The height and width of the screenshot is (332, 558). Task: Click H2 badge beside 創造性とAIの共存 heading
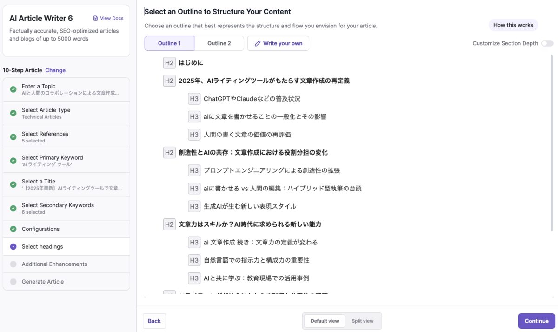point(169,152)
